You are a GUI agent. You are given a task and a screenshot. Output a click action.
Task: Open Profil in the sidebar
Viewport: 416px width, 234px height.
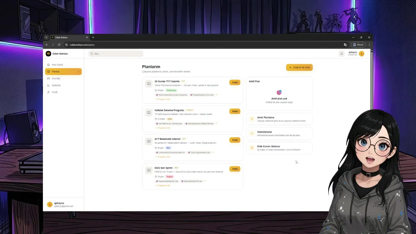pos(63,92)
